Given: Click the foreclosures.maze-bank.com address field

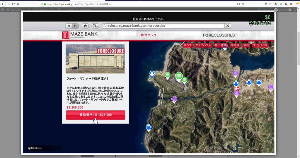Looking at the screenshot, I should coord(163,26).
